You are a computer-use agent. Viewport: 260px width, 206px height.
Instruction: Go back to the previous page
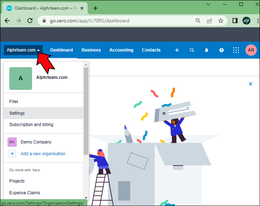pos(7,21)
